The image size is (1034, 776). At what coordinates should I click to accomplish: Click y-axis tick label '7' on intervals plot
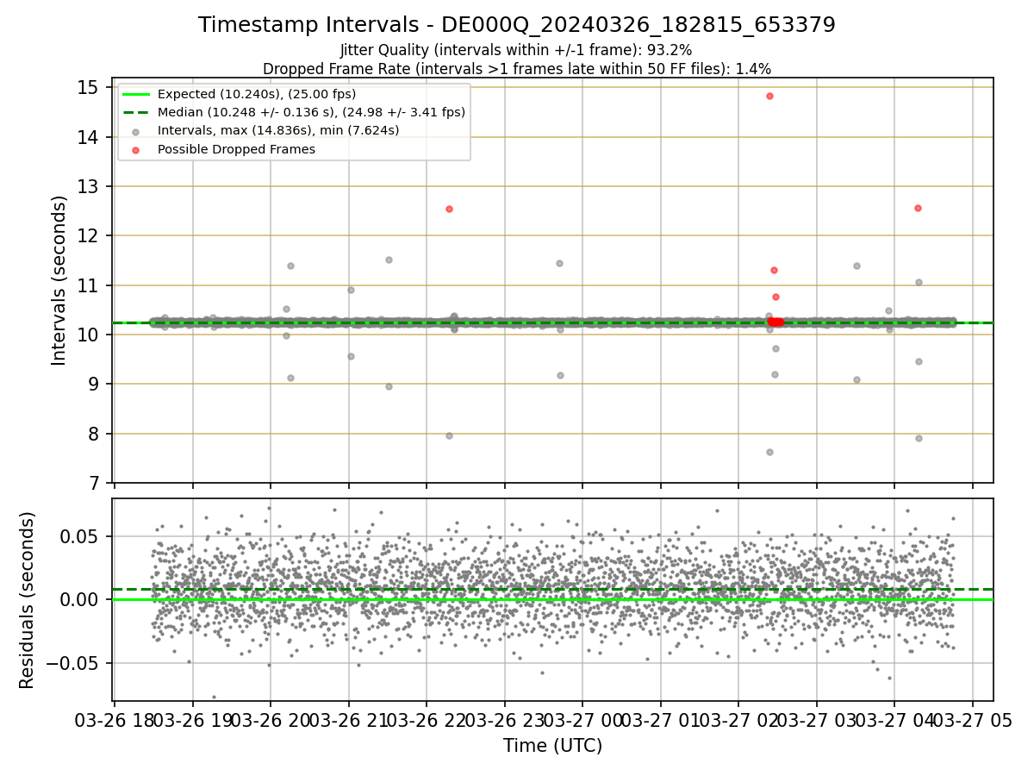click(x=96, y=483)
